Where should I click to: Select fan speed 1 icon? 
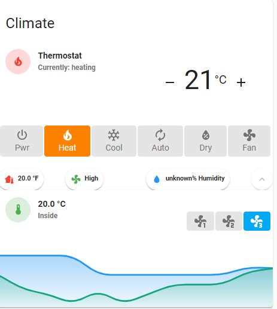[x=200, y=221]
